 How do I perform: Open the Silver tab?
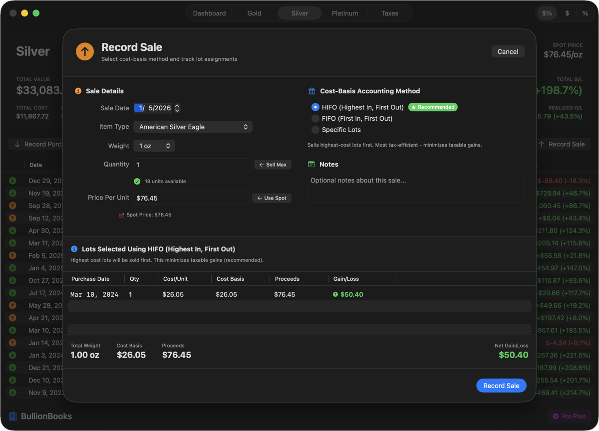click(x=299, y=13)
